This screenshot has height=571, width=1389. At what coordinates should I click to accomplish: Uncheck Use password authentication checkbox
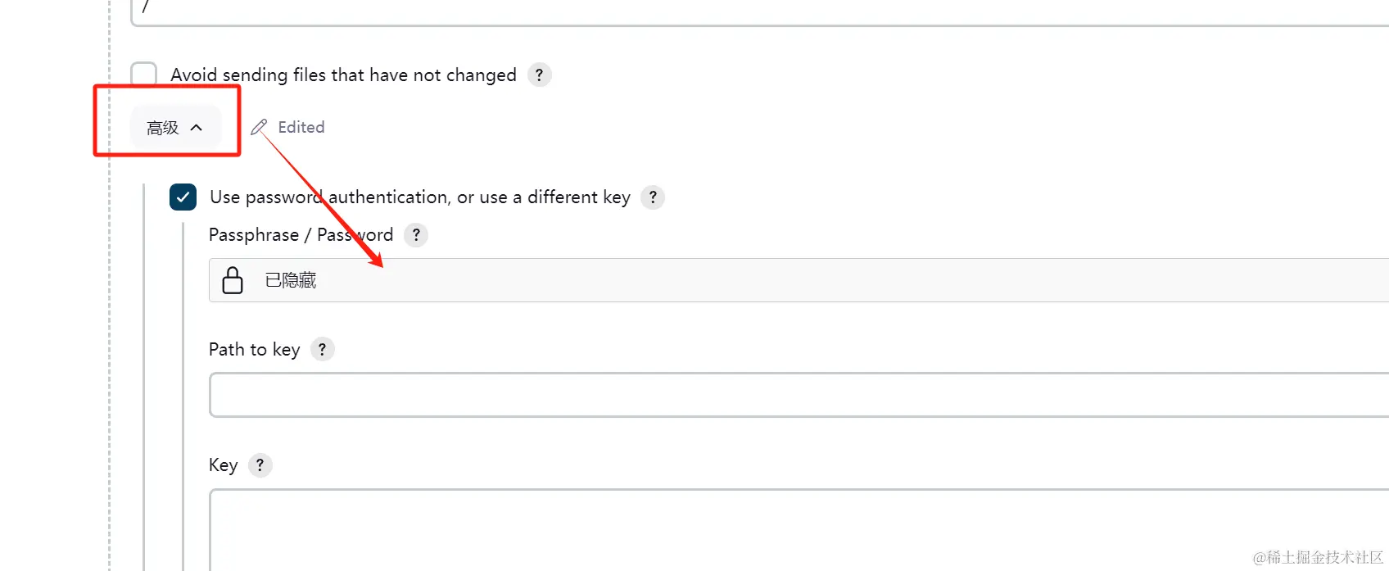tap(183, 197)
